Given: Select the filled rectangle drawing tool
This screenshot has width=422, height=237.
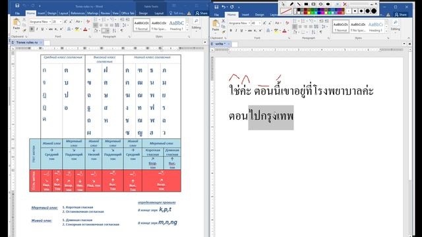Looking at the screenshot, I should click(306, 4).
